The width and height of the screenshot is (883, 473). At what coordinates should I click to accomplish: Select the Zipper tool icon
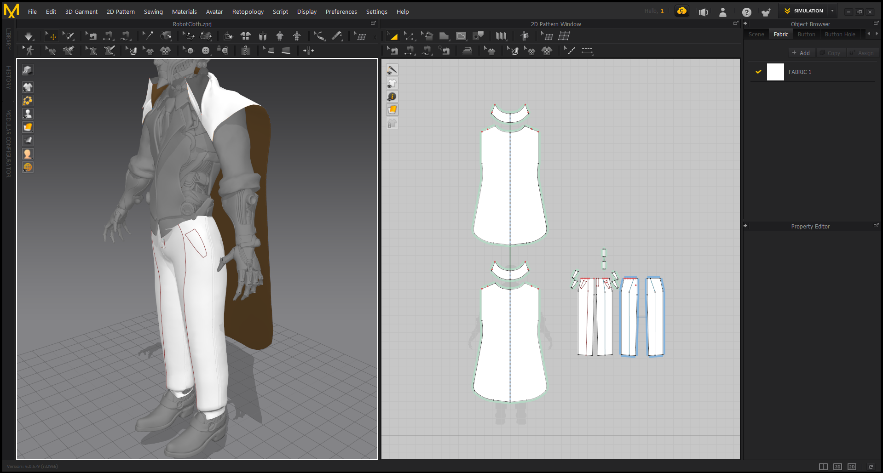(x=246, y=51)
